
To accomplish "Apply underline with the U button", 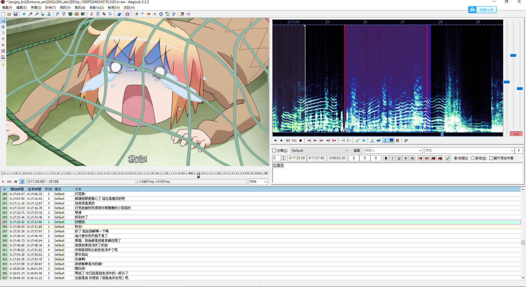I will tap(399, 158).
